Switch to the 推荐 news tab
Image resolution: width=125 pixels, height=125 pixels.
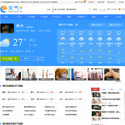tap(95, 90)
